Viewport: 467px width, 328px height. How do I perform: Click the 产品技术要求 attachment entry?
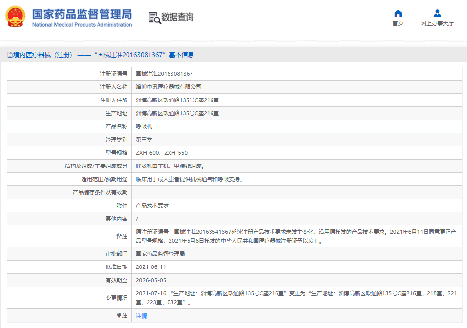(x=152, y=206)
